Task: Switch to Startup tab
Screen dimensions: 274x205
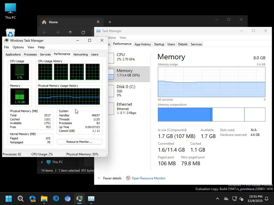Action: (x=159, y=44)
